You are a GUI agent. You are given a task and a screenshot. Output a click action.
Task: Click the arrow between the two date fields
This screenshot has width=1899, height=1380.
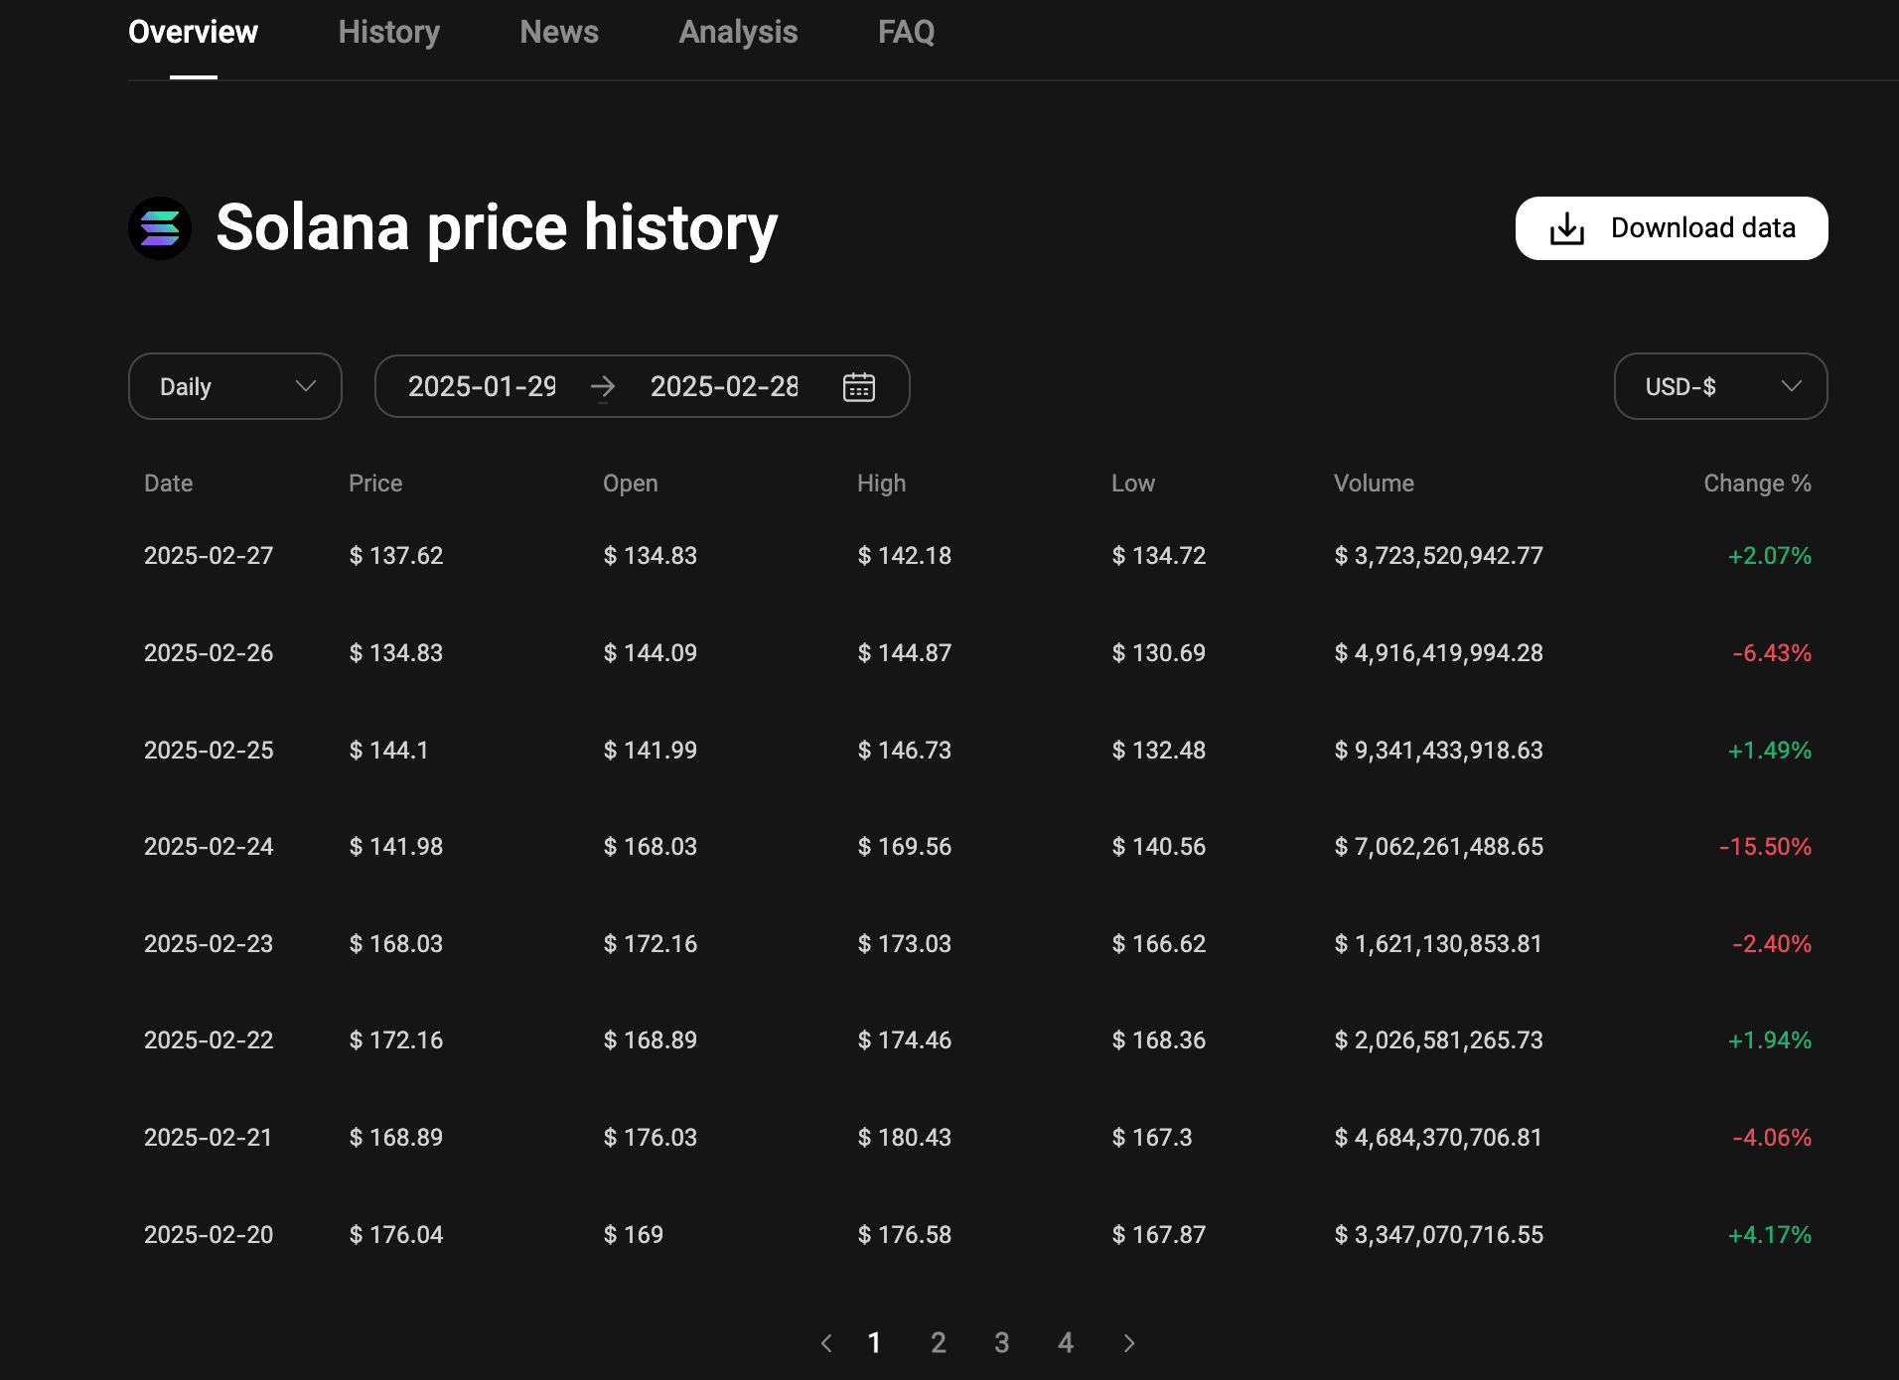(603, 387)
